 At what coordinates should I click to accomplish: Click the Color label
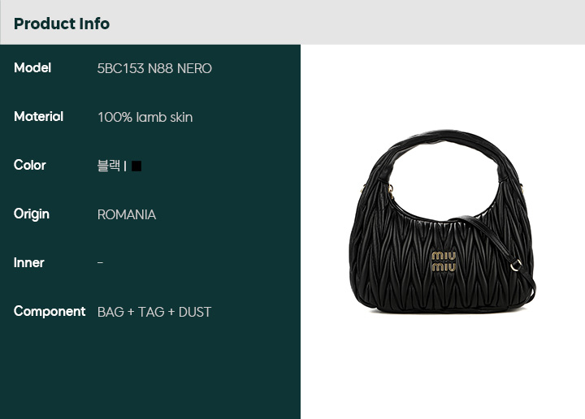[30, 165]
